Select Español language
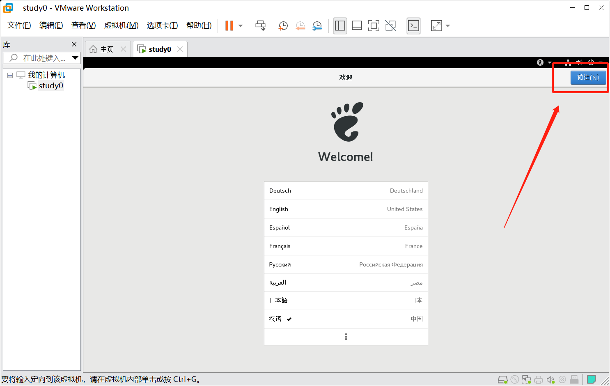This screenshot has width=610, height=386. click(346, 227)
